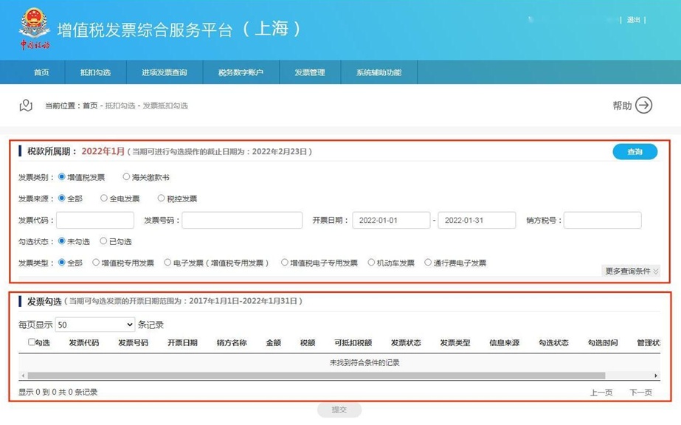The height and width of the screenshot is (425, 681).
Task: Open the 抵扣勾选 navigation menu
Action: [x=95, y=72]
